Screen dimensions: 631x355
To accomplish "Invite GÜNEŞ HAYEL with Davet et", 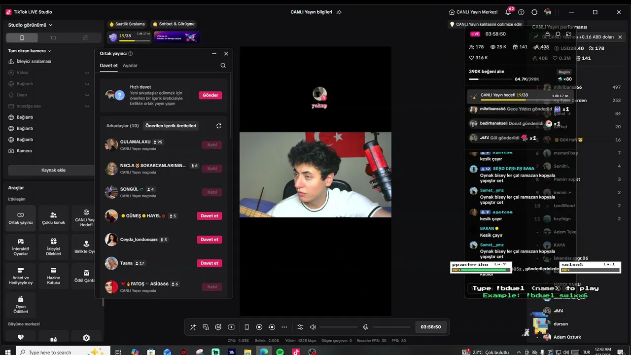I will (210, 216).
